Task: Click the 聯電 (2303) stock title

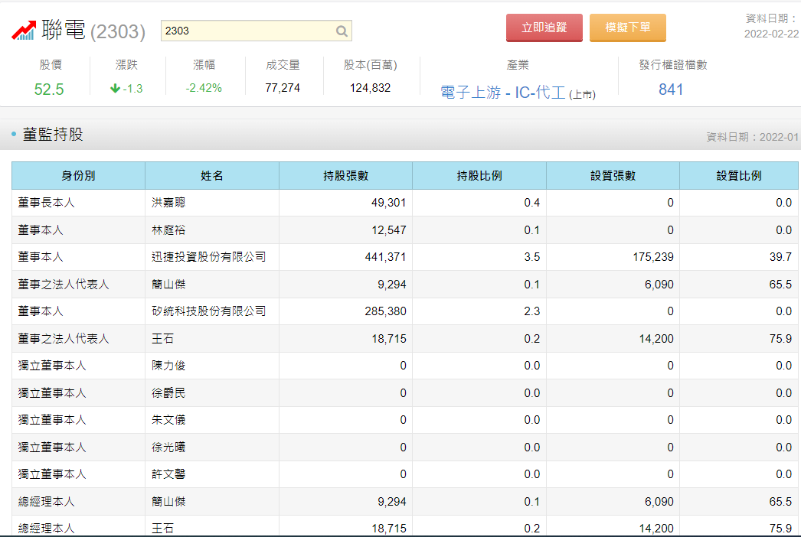Action: tap(93, 31)
